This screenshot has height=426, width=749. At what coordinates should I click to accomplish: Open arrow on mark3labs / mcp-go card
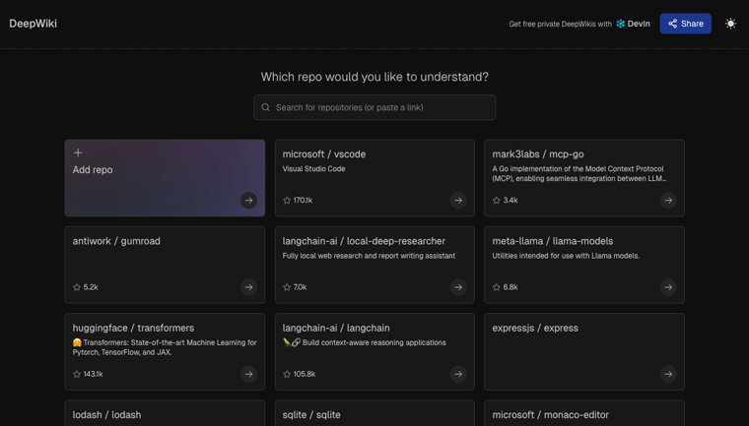point(668,201)
